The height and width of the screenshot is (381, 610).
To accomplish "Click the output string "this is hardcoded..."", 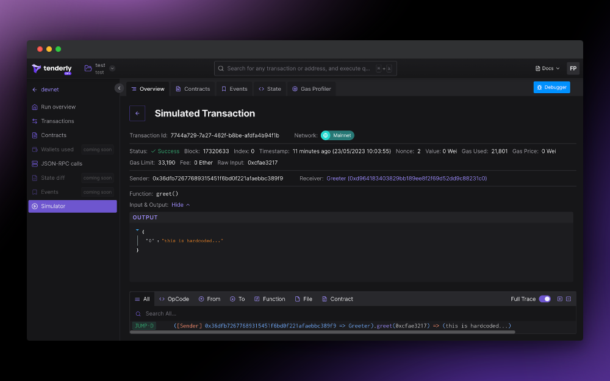I will click(x=192, y=241).
